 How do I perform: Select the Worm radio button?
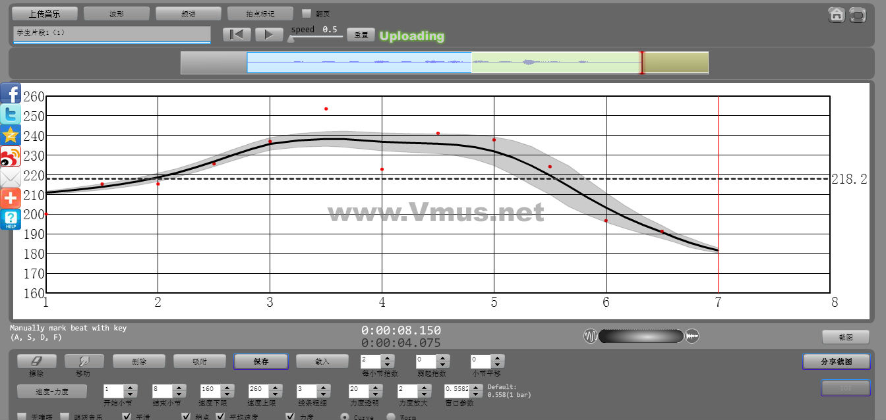(390, 417)
